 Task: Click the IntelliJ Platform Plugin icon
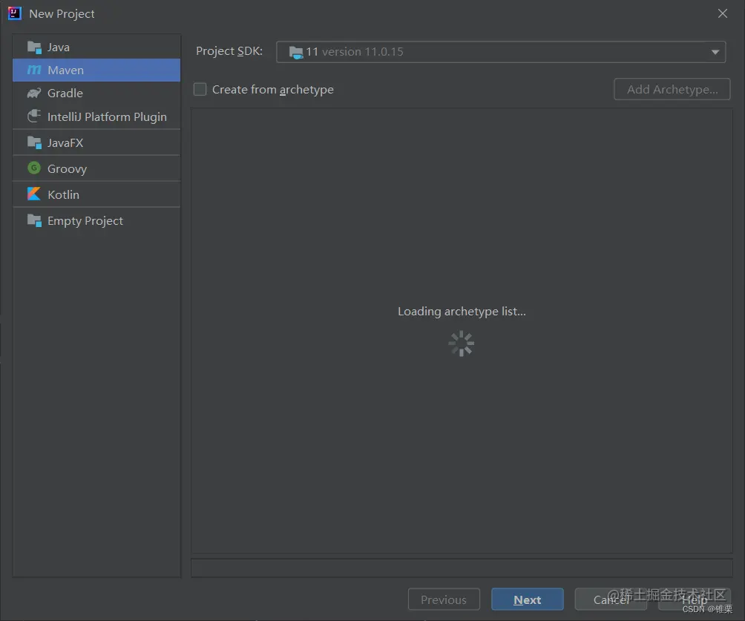coord(34,116)
